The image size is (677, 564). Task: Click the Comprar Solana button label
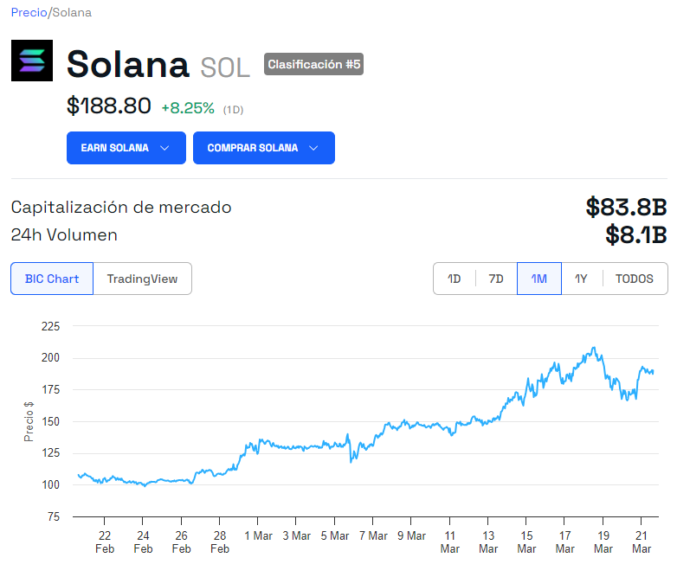253,148
